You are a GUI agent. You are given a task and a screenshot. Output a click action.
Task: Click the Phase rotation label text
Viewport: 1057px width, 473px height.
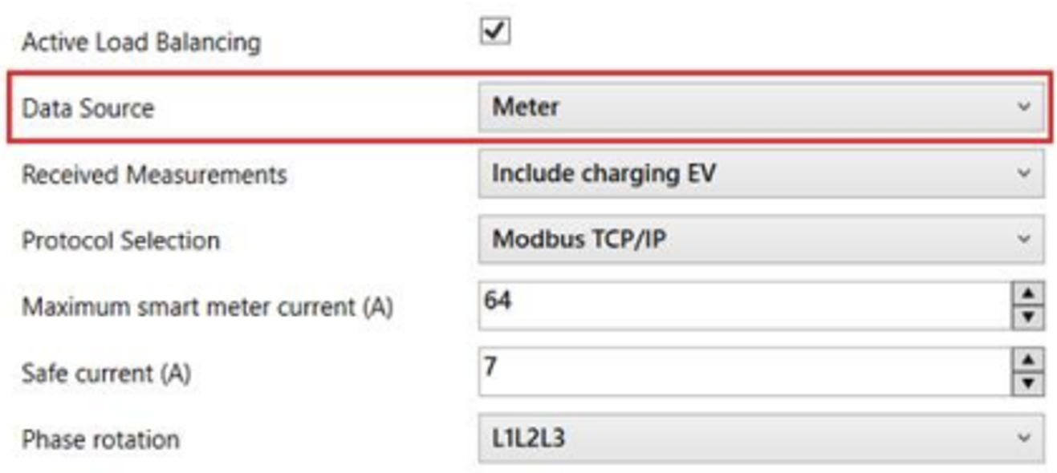(100, 439)
